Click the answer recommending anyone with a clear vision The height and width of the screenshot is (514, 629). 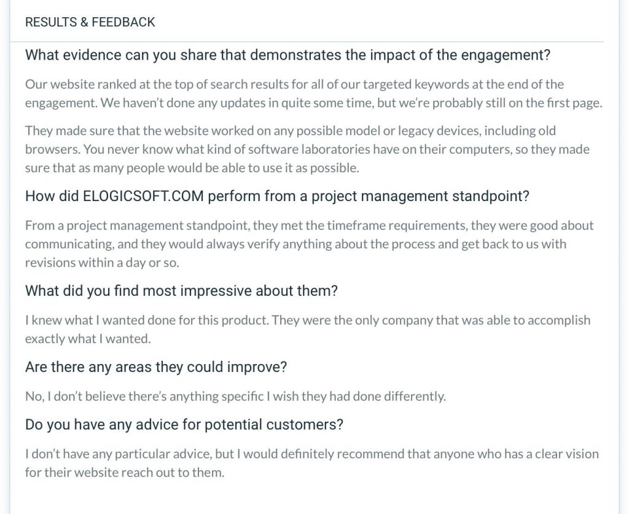coord(311,463)
